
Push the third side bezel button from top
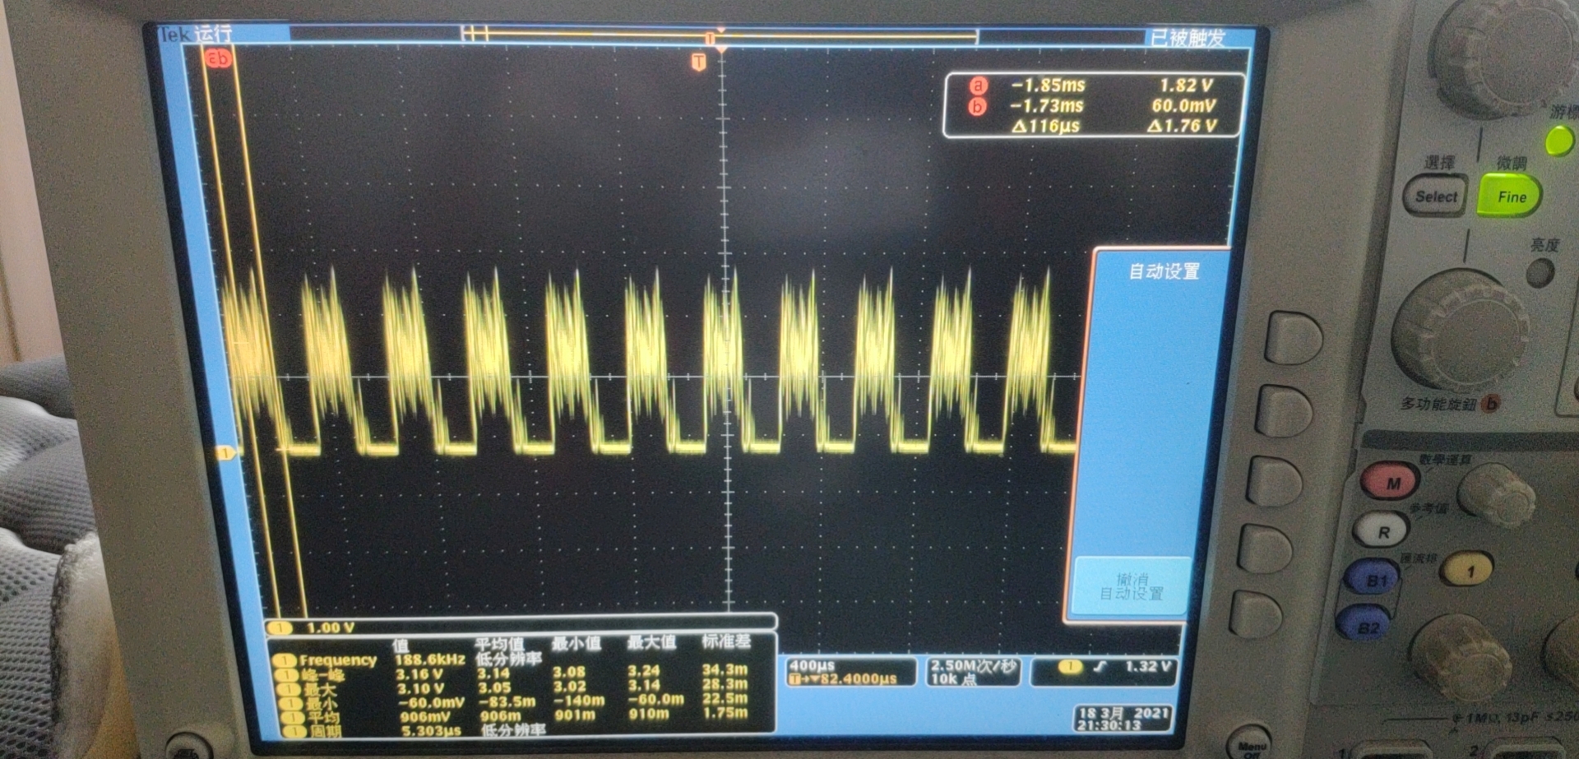[x=1275, y=480]
